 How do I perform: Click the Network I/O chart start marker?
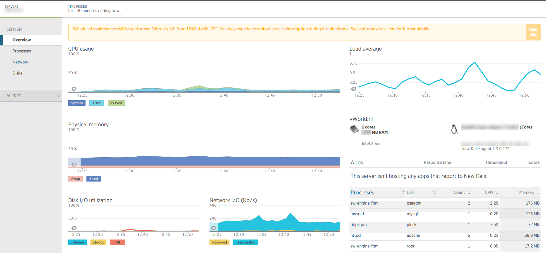(213, 228)
